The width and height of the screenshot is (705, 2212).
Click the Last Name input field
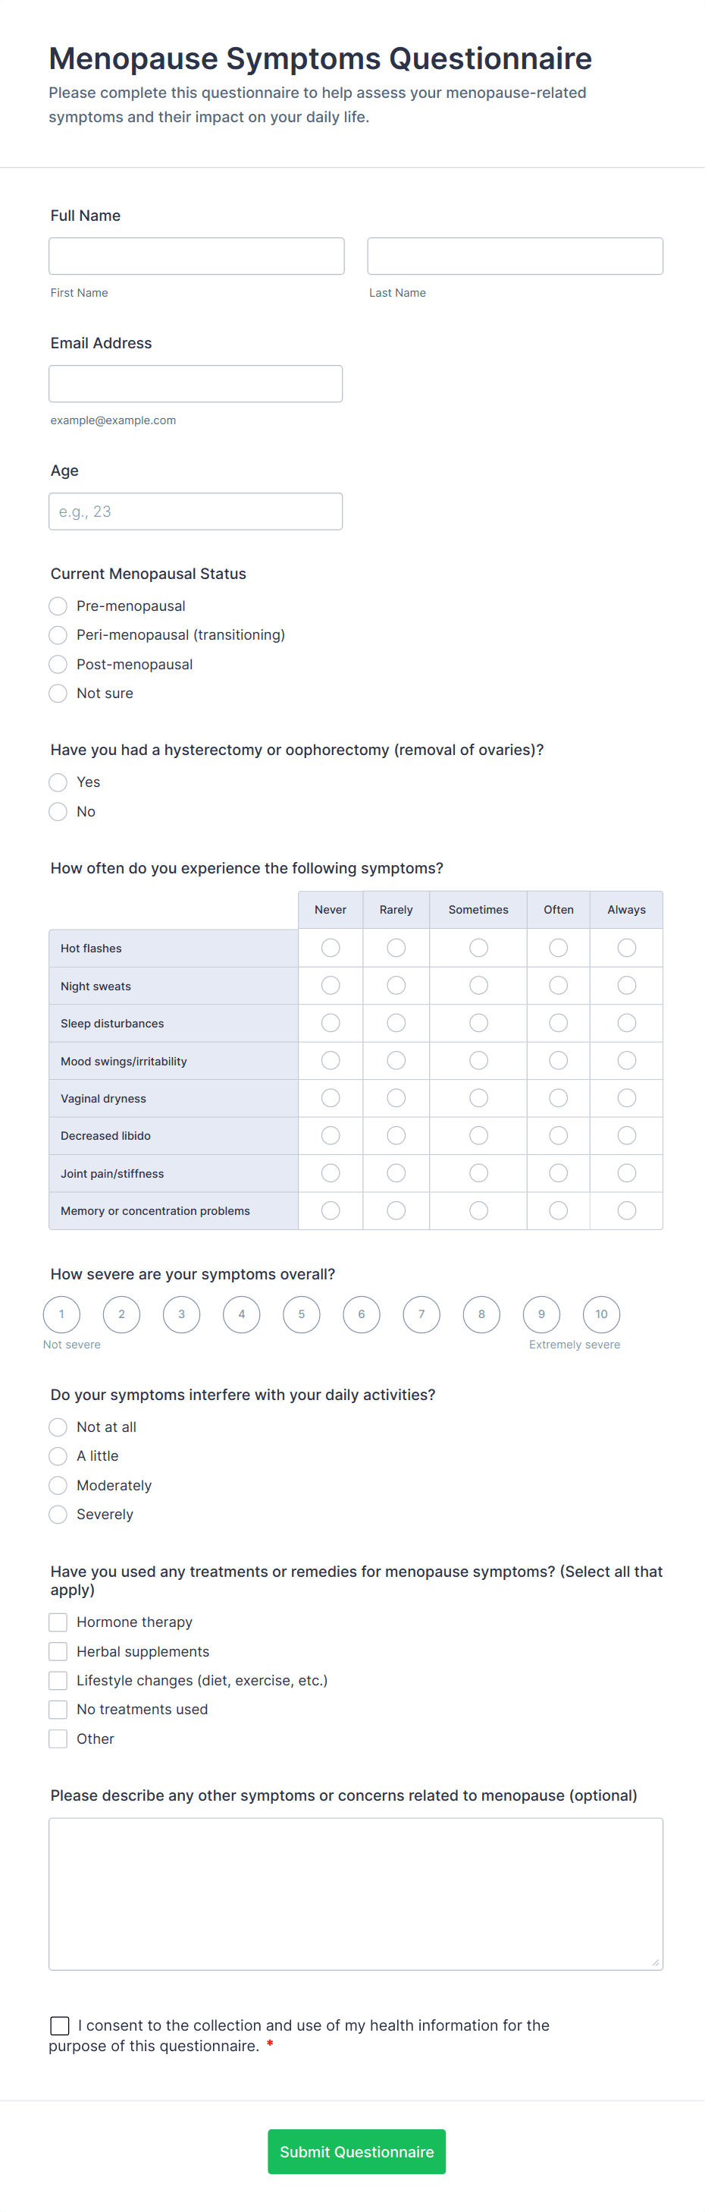click(515, 256)
